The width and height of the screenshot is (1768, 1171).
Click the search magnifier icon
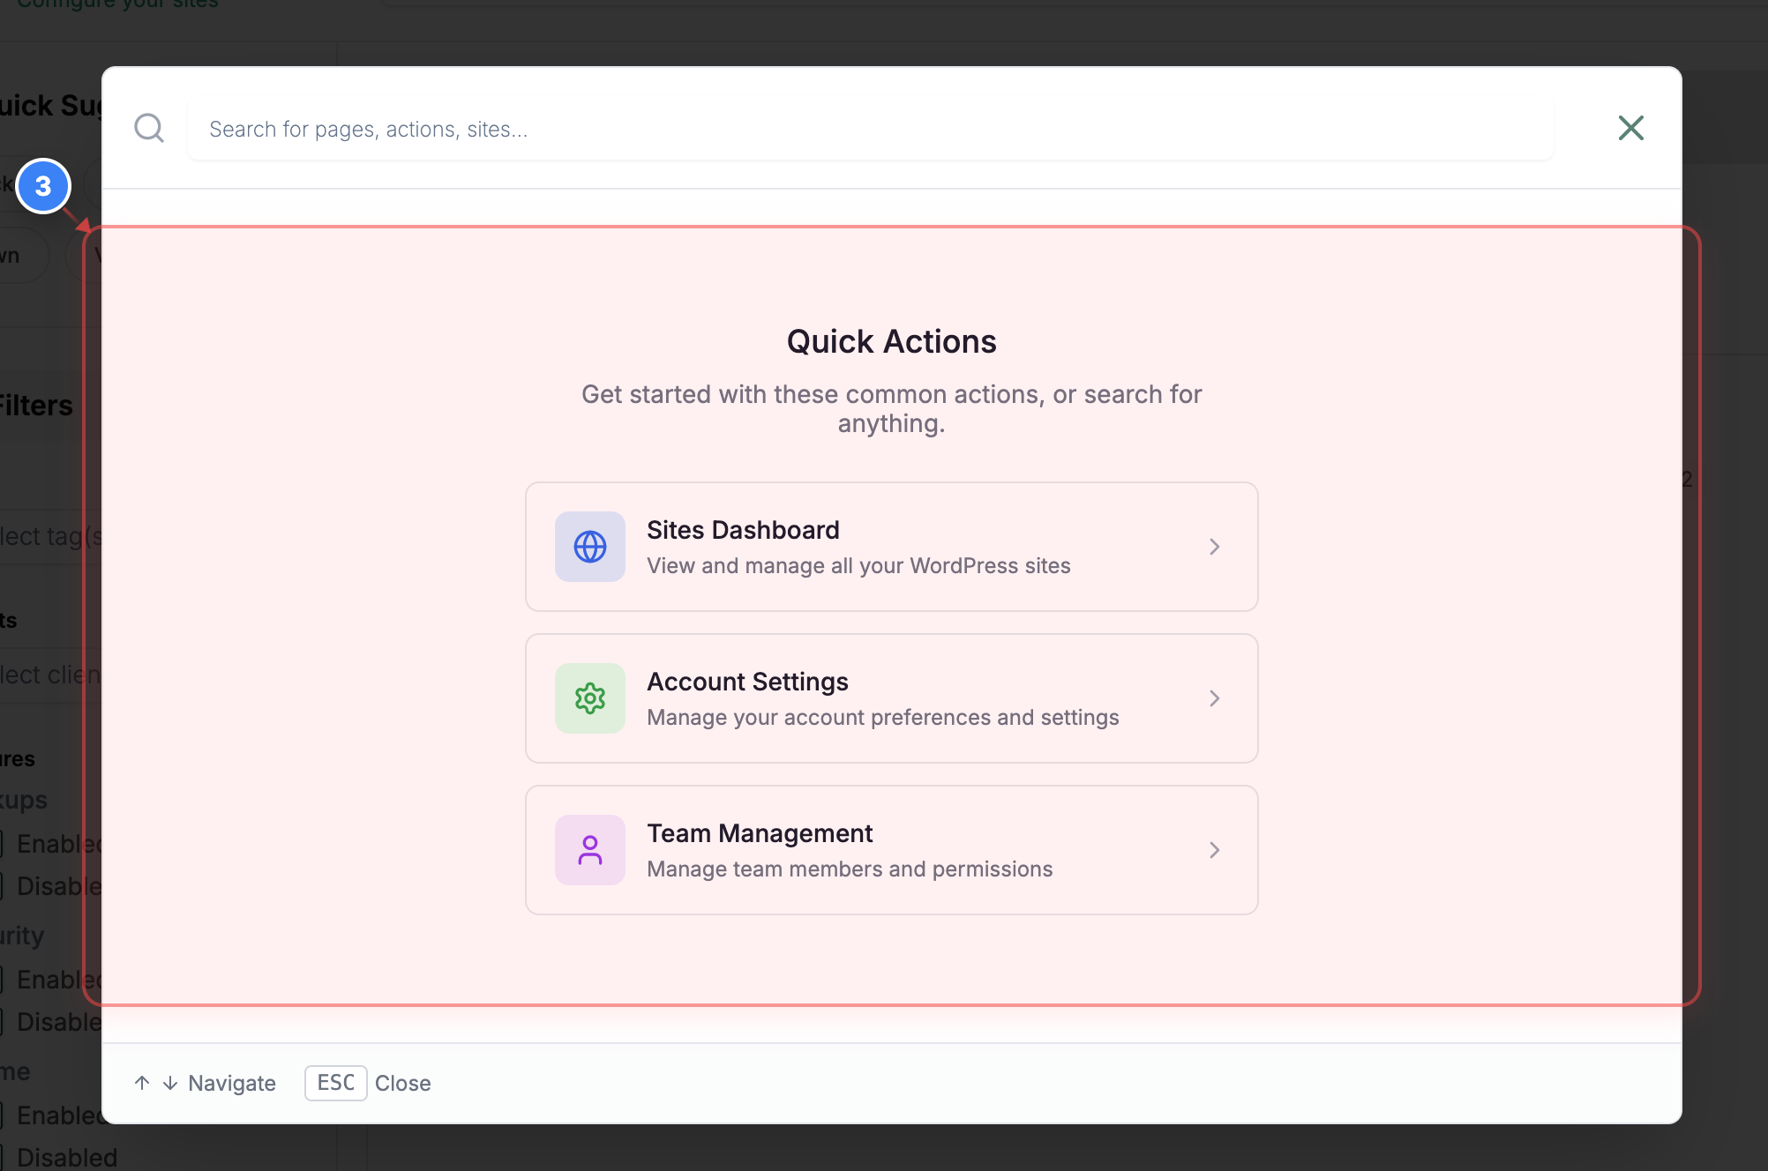149,128
